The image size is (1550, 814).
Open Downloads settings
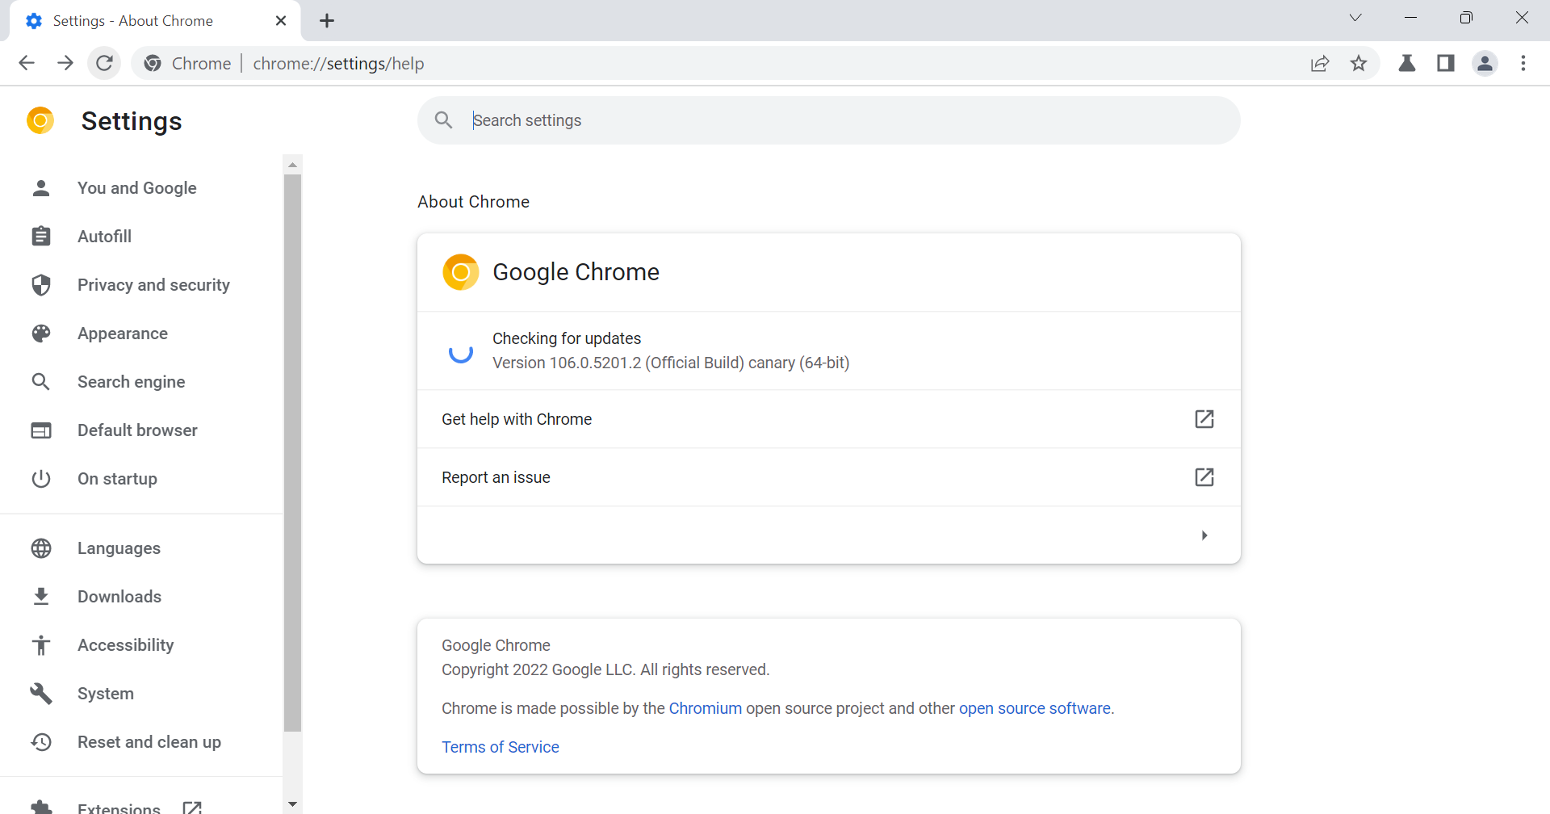tap(119, 597)
